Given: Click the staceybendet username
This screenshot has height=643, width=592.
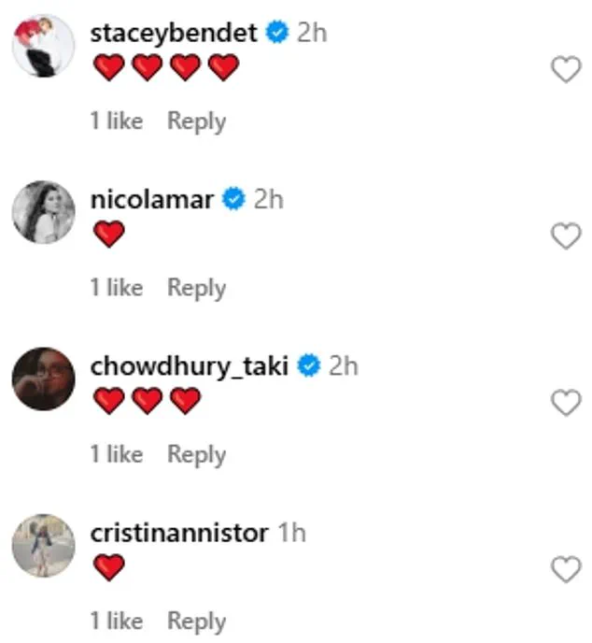Looking at the screenshot, I should point(174,34).
